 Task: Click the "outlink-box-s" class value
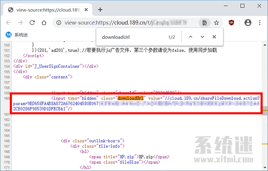point(105,141)
